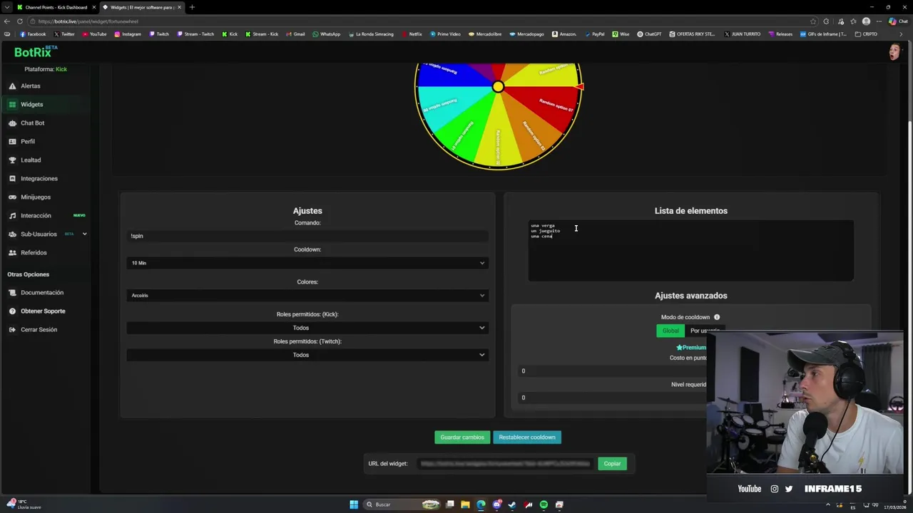Screen dimensions: 913x513
Task: Bookmark this page with the star icon
Action: tap(813, 21)
